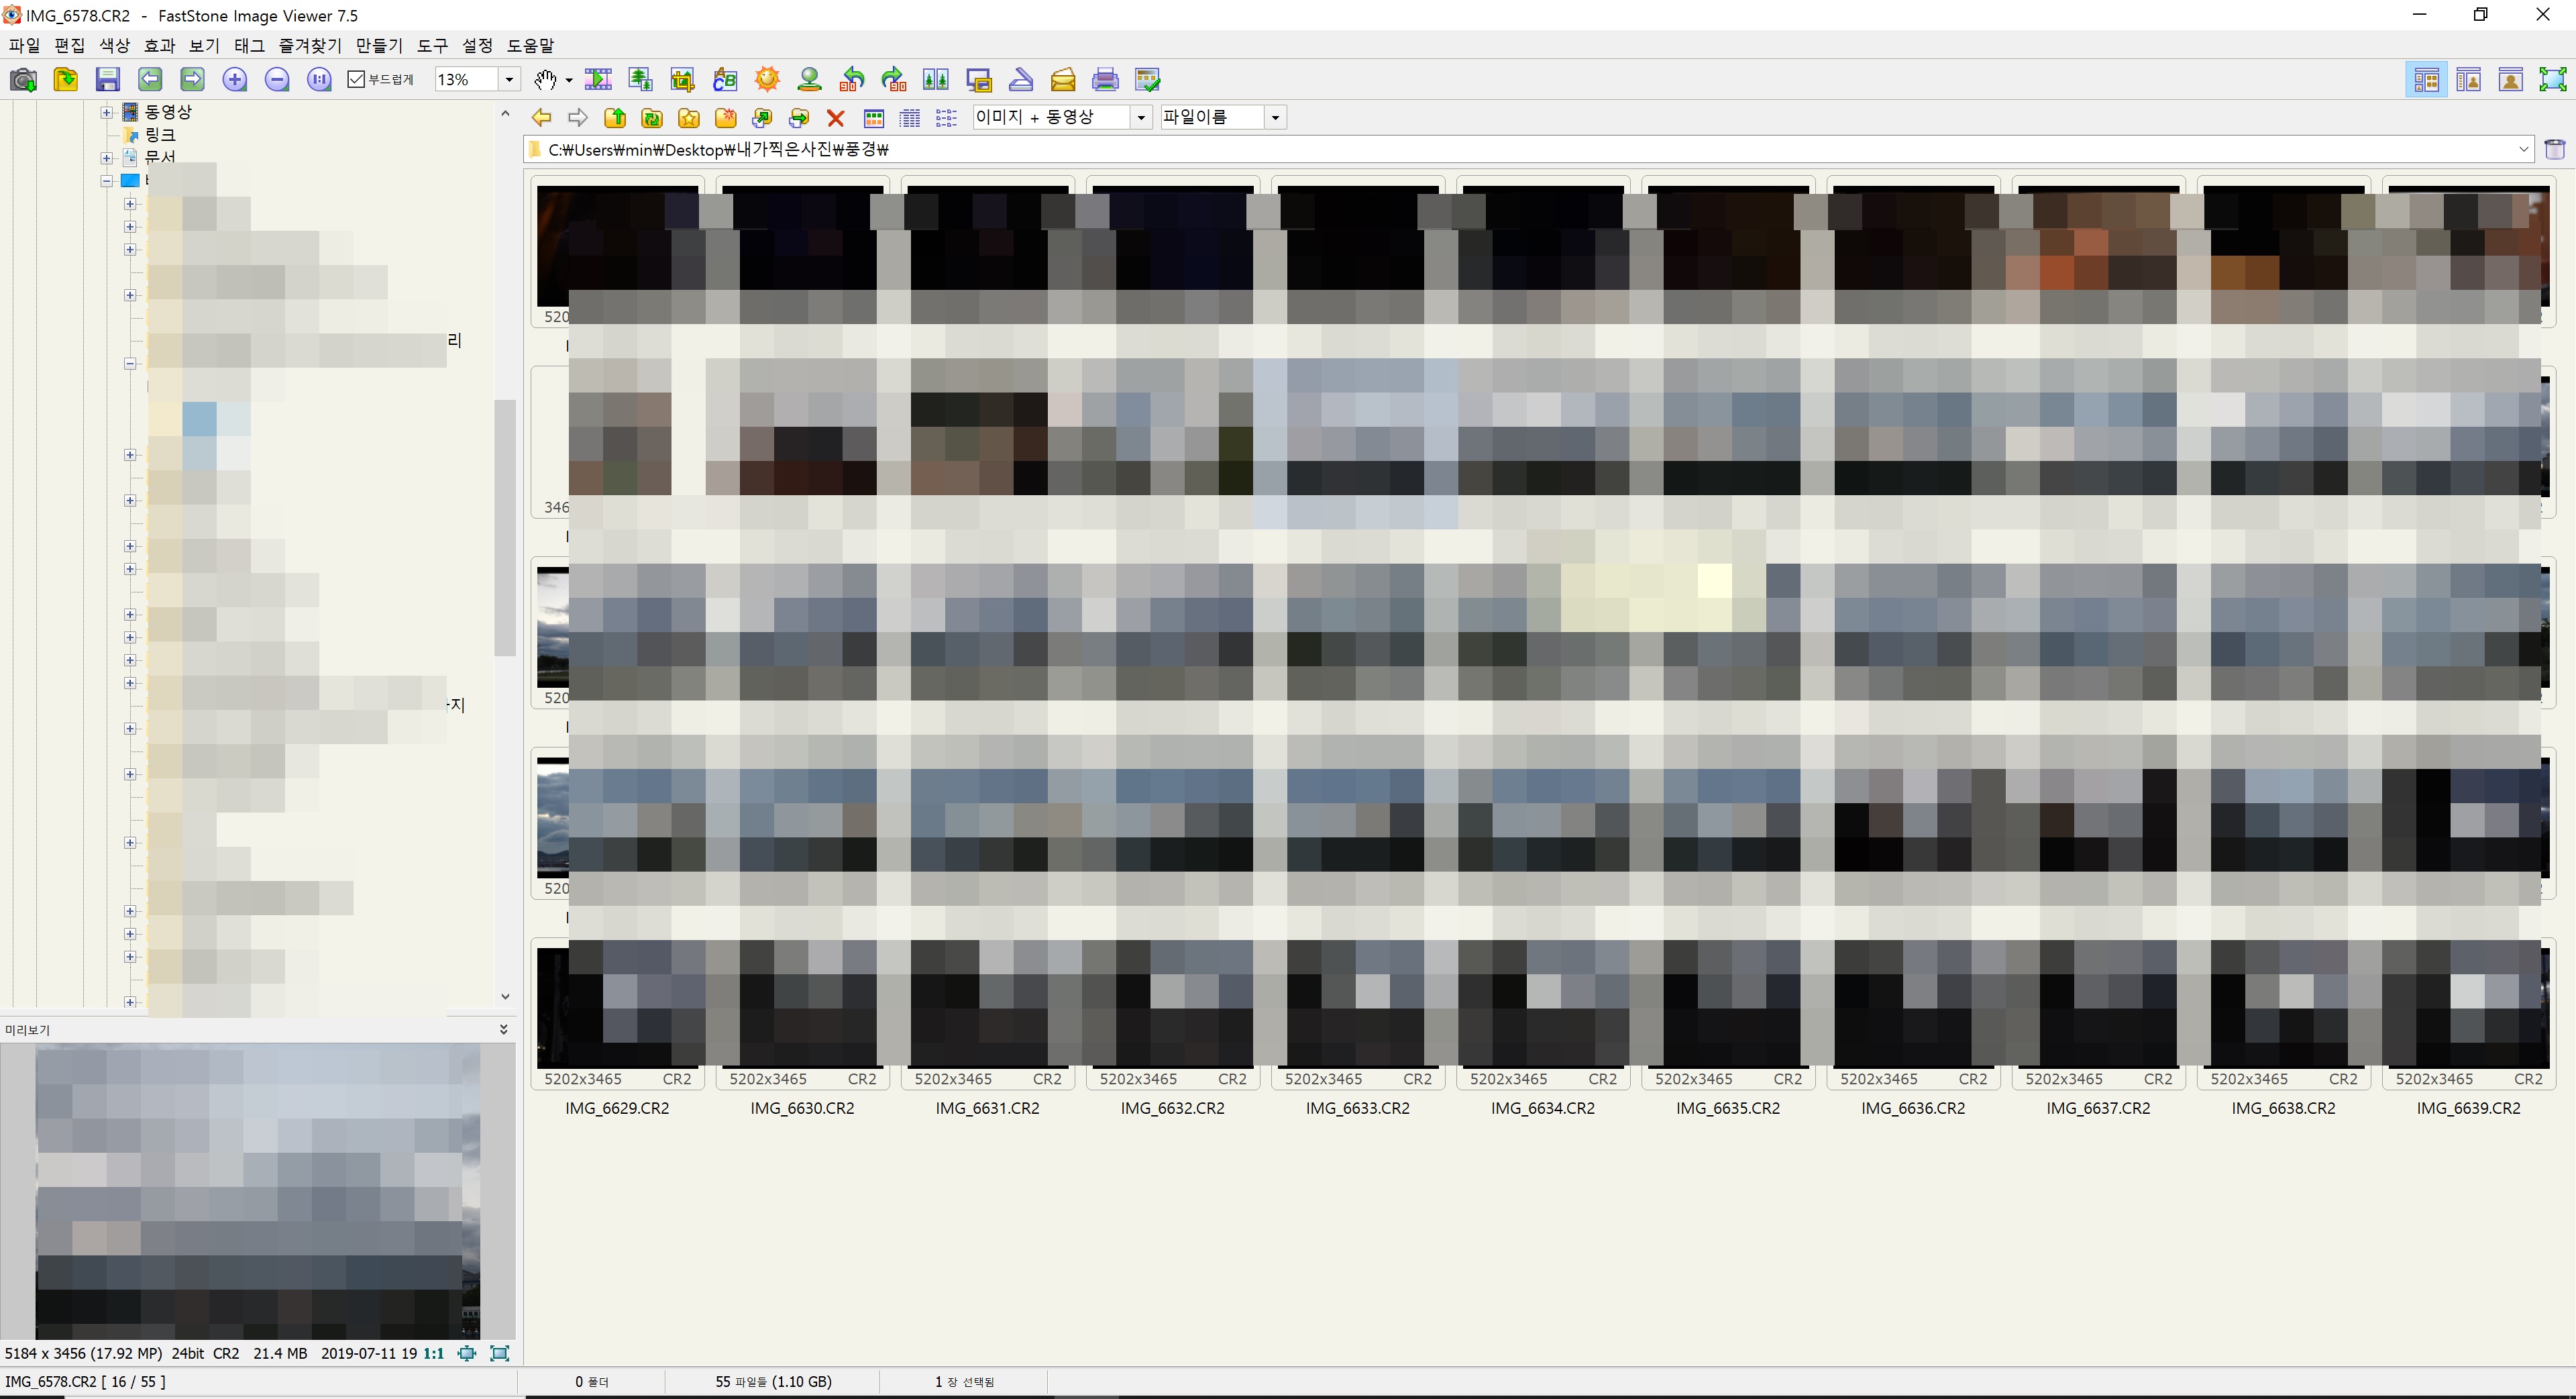
Task: Click the red X delete icon
Action: 836,118
